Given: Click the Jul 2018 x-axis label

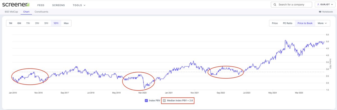Looking at the screenshot, I should pyautogui.click(x=91, y=92).
